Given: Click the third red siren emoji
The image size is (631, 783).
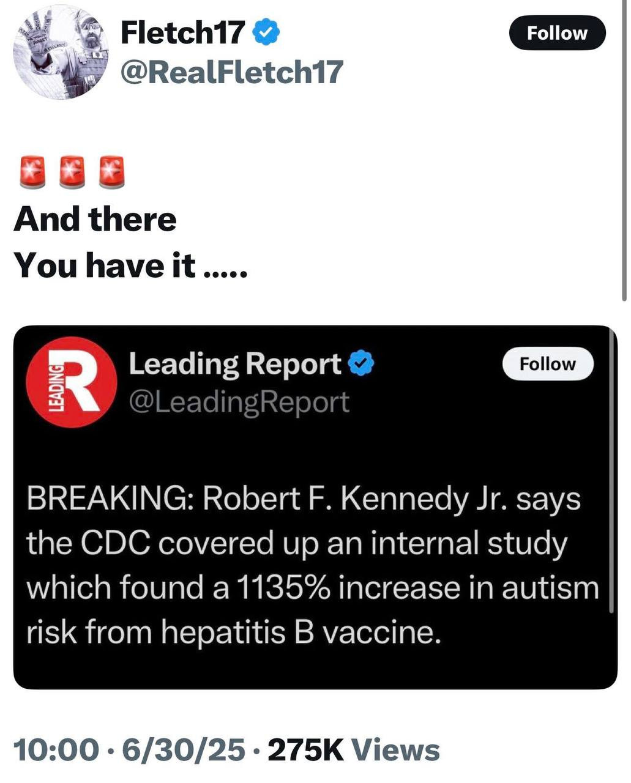Looking at the screenshot, I should [111, 172].
